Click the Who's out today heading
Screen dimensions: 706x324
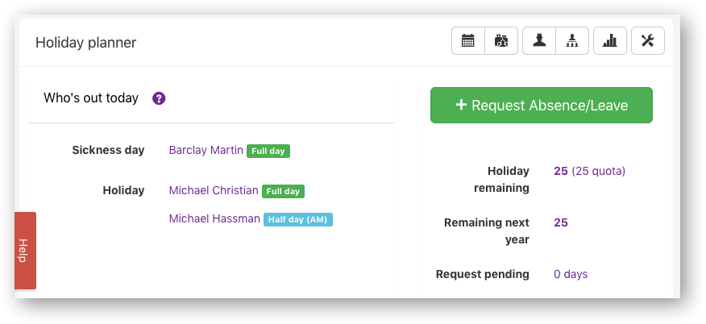pos(91,98)
